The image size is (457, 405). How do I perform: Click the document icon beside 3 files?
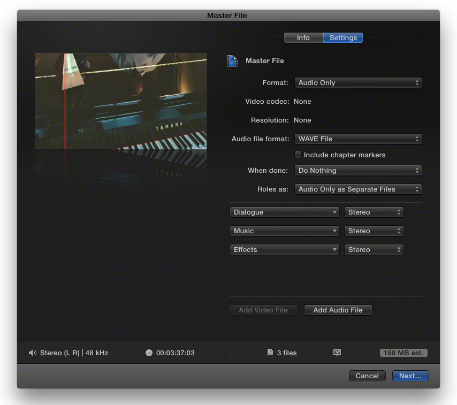pyautogui.click(x=270, y=353)
